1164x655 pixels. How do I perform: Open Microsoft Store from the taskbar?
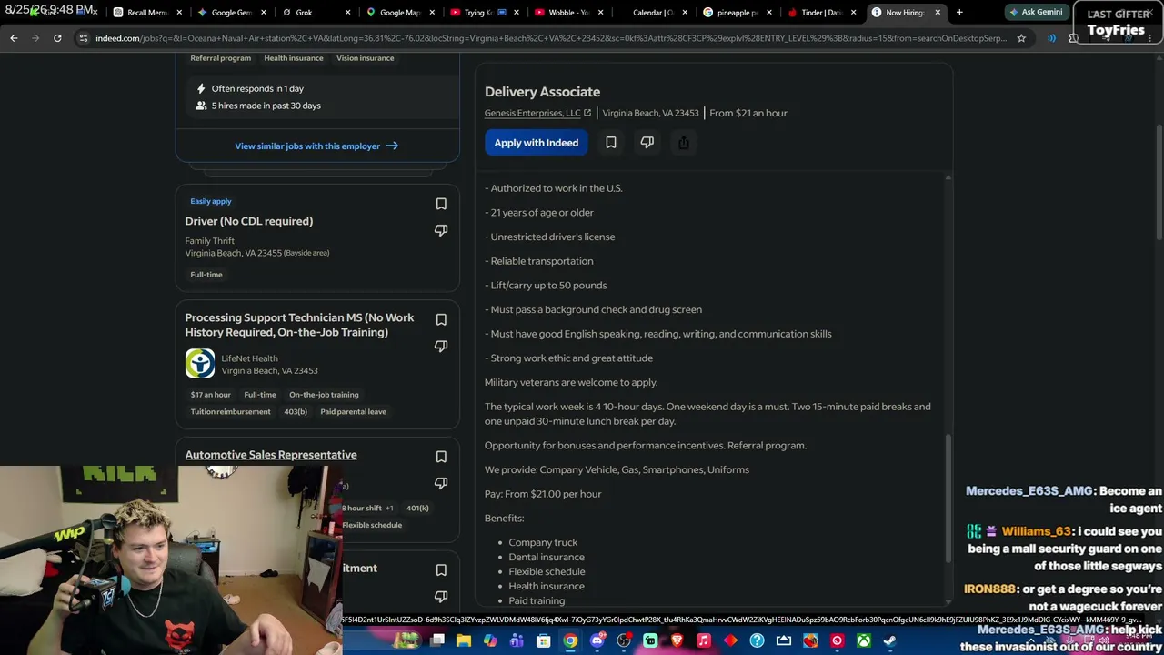(x=543, y=640)
